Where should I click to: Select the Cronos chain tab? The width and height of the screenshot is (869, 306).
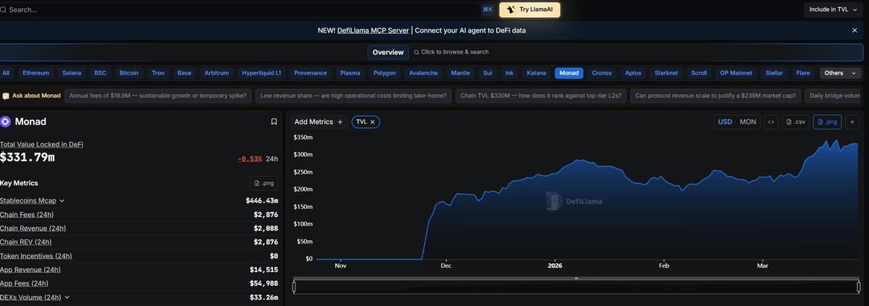click(x=602, y=73)
